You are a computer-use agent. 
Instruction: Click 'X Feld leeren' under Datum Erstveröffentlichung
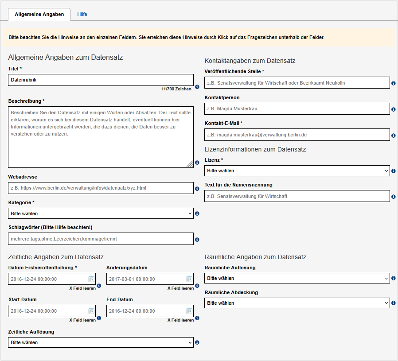tap(82, 288)
